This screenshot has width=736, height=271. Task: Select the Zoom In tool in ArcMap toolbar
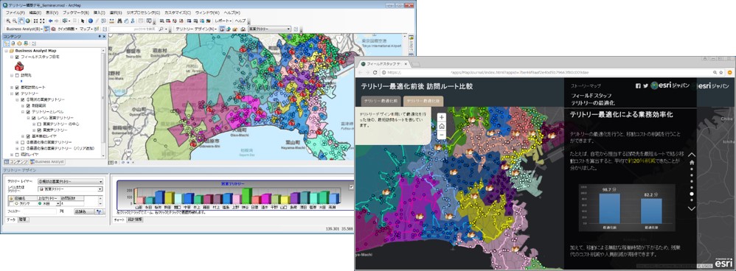pyautogui.click(x=8, y=21)
